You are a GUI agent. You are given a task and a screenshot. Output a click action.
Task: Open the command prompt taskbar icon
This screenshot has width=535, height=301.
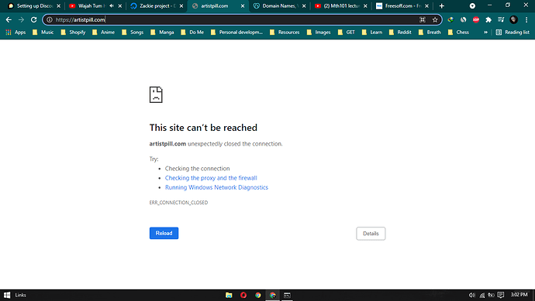(x=287, y=296)
